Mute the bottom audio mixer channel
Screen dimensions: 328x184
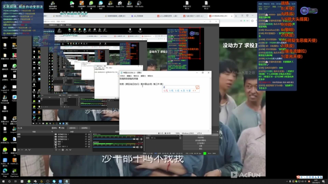point(138,147)
